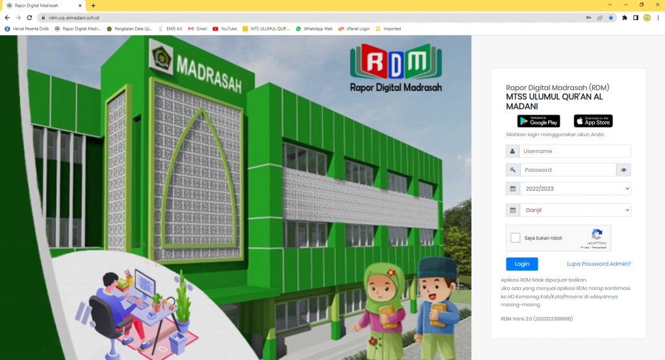Click the App Store download badge

[593, 121]
